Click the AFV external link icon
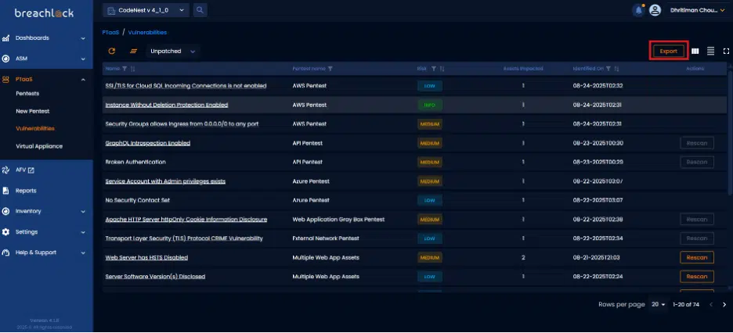The image size is (733, 333). pyautogui.click(x=31, y=170)
